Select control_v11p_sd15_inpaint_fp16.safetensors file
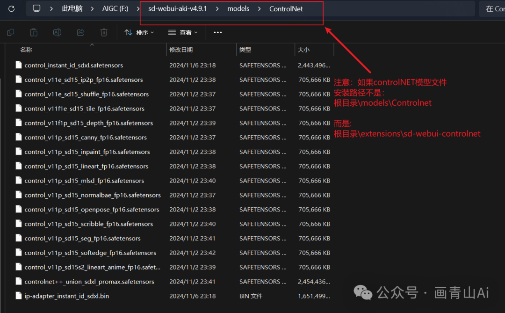Viewport: 505px width, 313px height. 87,152
